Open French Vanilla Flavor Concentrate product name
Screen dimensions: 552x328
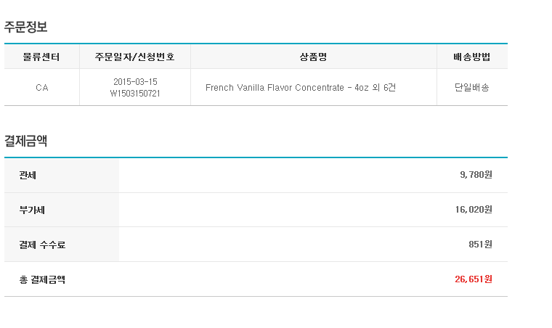tap(275, 88)
